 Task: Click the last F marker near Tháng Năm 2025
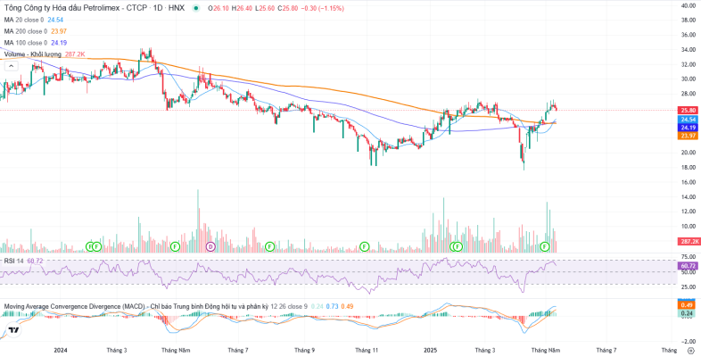[545, 246]
